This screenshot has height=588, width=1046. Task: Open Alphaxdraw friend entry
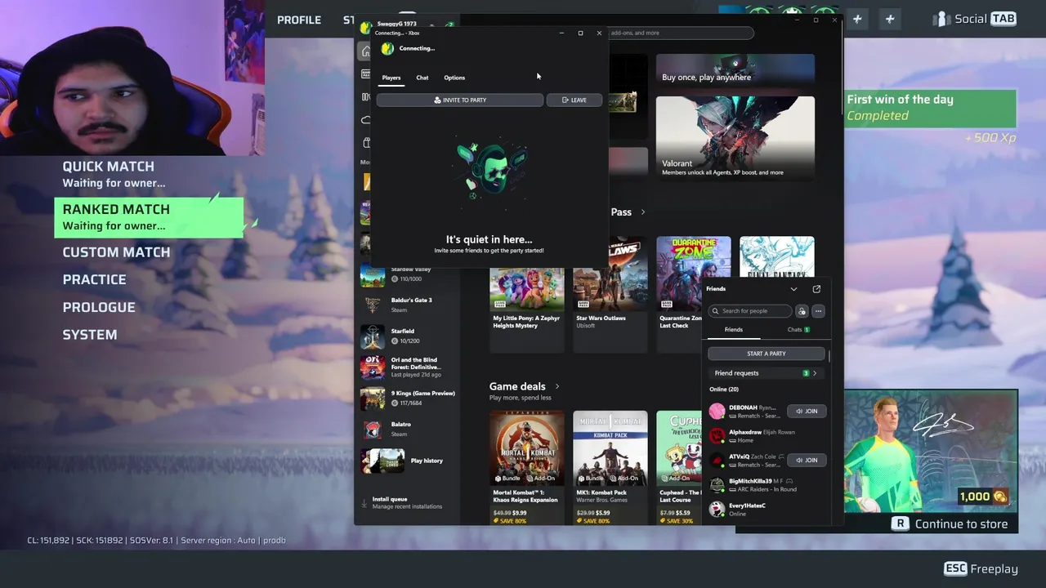coord(767,435)
